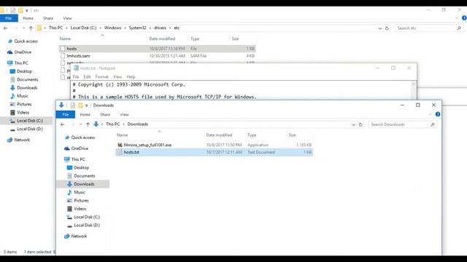Viewport: 467px width, 262px height.
Task: Select hosts.txt in Downloads
Action: [x=214, y=152]
